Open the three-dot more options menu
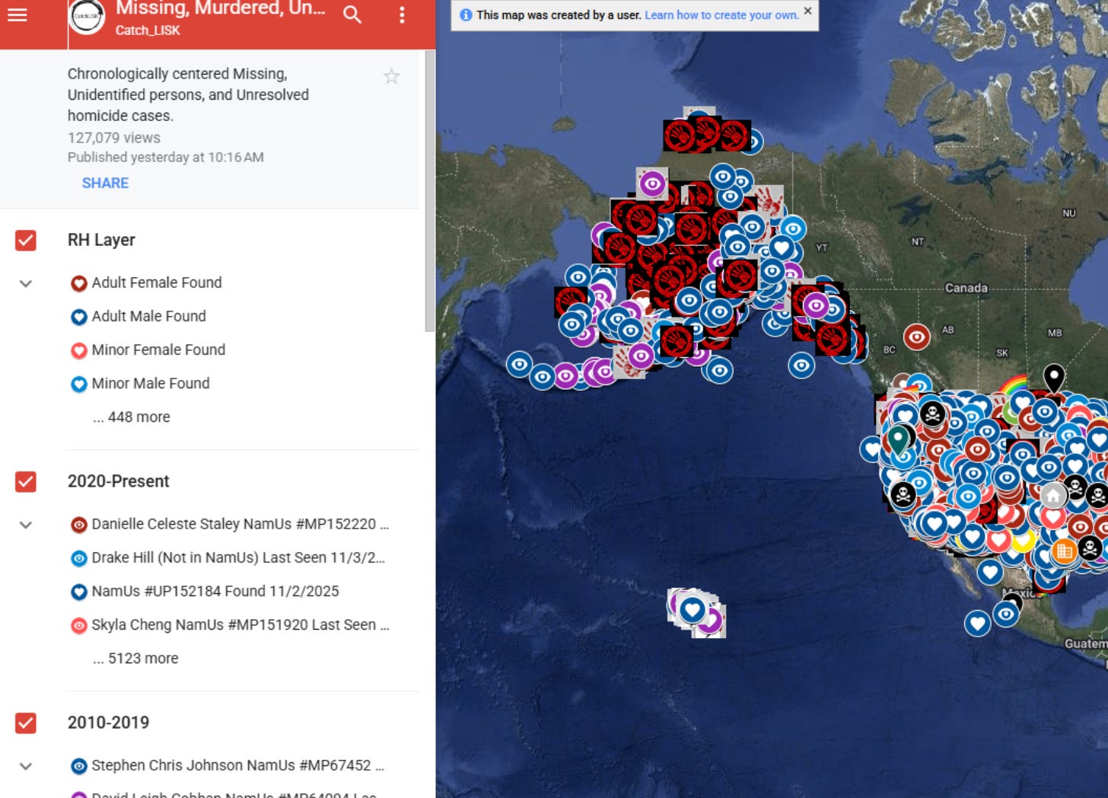Viewport: 1108px width, 798px height. coord(402,14)
